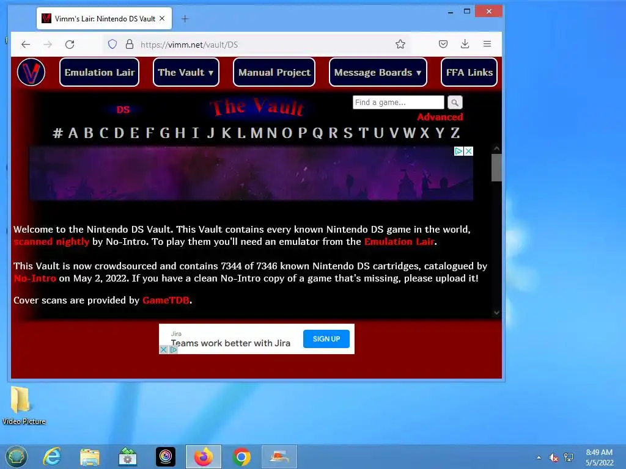The width and height of the screenshot is (626, 469).
Task: Expand The Vault dropdown menu
Action: pos(186,72)
